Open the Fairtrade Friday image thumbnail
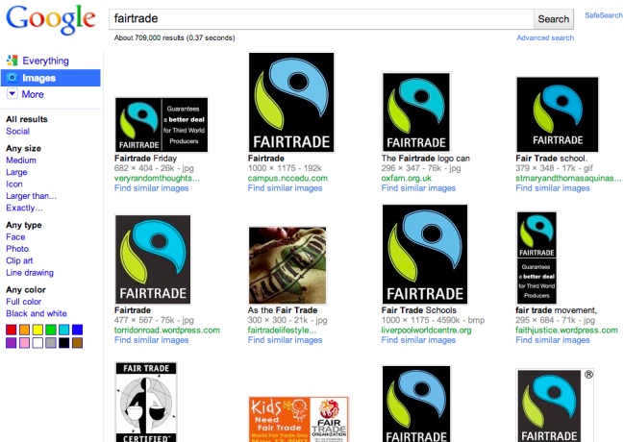Image resolution: width=624 pixels, height=442 pixels. (x=161, y=125)
